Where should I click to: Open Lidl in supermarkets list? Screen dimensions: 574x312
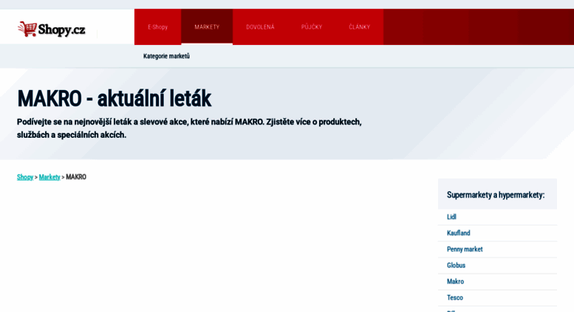point(451,217)
